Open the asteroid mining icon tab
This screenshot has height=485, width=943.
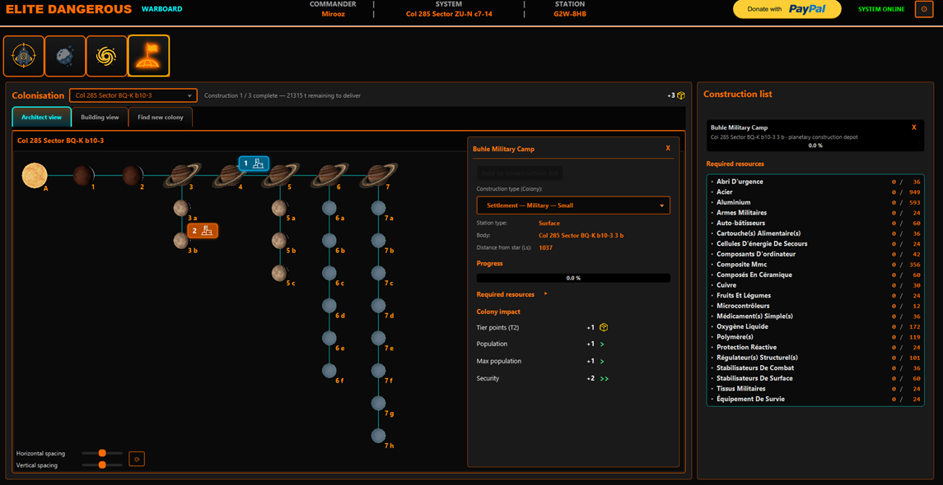pyautogui.click(x=66, y=56)
